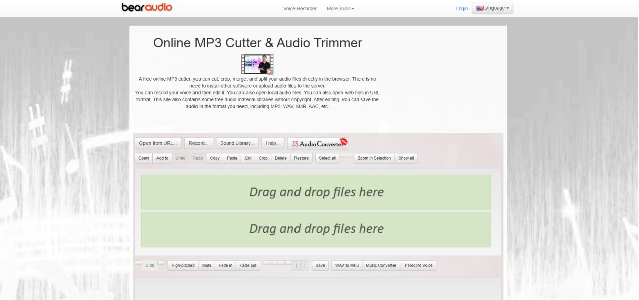Image resolution: width=639 pixels, height=300 pixels.
Task: Click the right bracket ] marker button
Action: 305,266
